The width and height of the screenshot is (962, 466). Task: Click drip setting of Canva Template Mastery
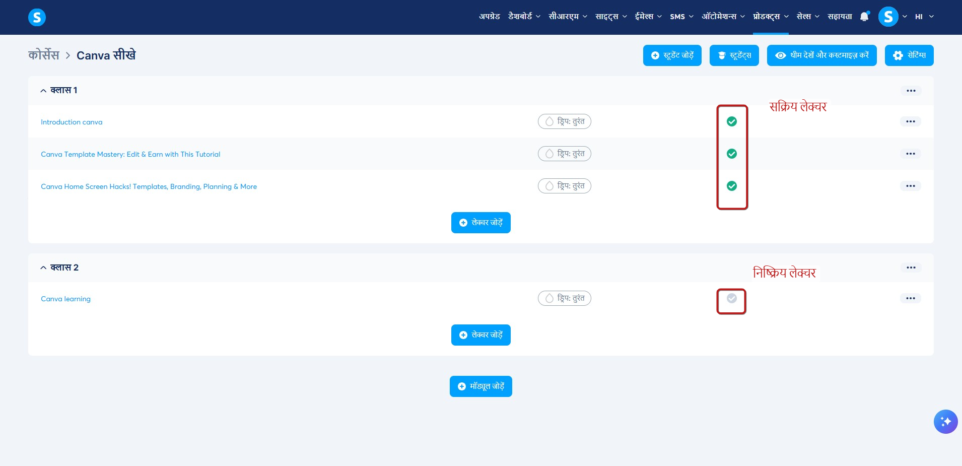[564, 154]
